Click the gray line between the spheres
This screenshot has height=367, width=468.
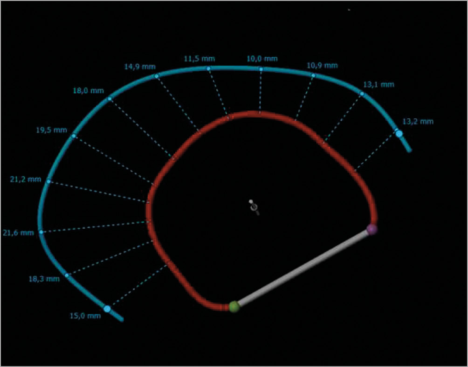pyautogui.click(x=303, y=268)
